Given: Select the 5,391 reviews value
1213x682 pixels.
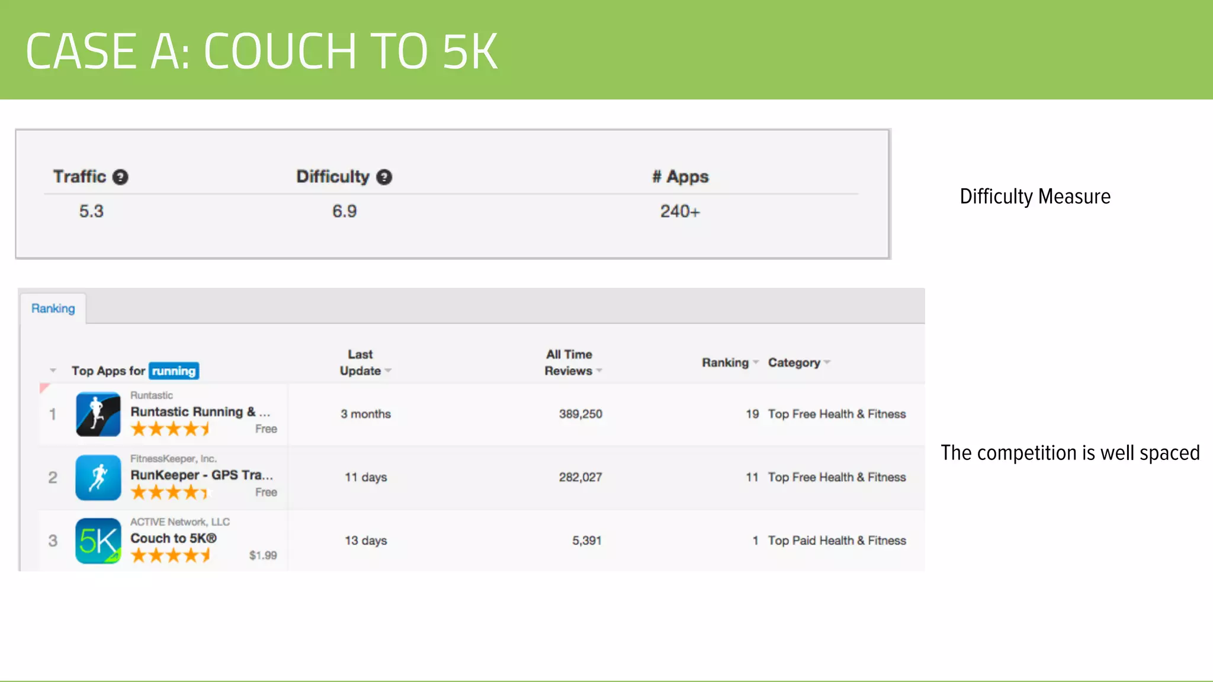Looking at the screenshot, I should (587, 541).
